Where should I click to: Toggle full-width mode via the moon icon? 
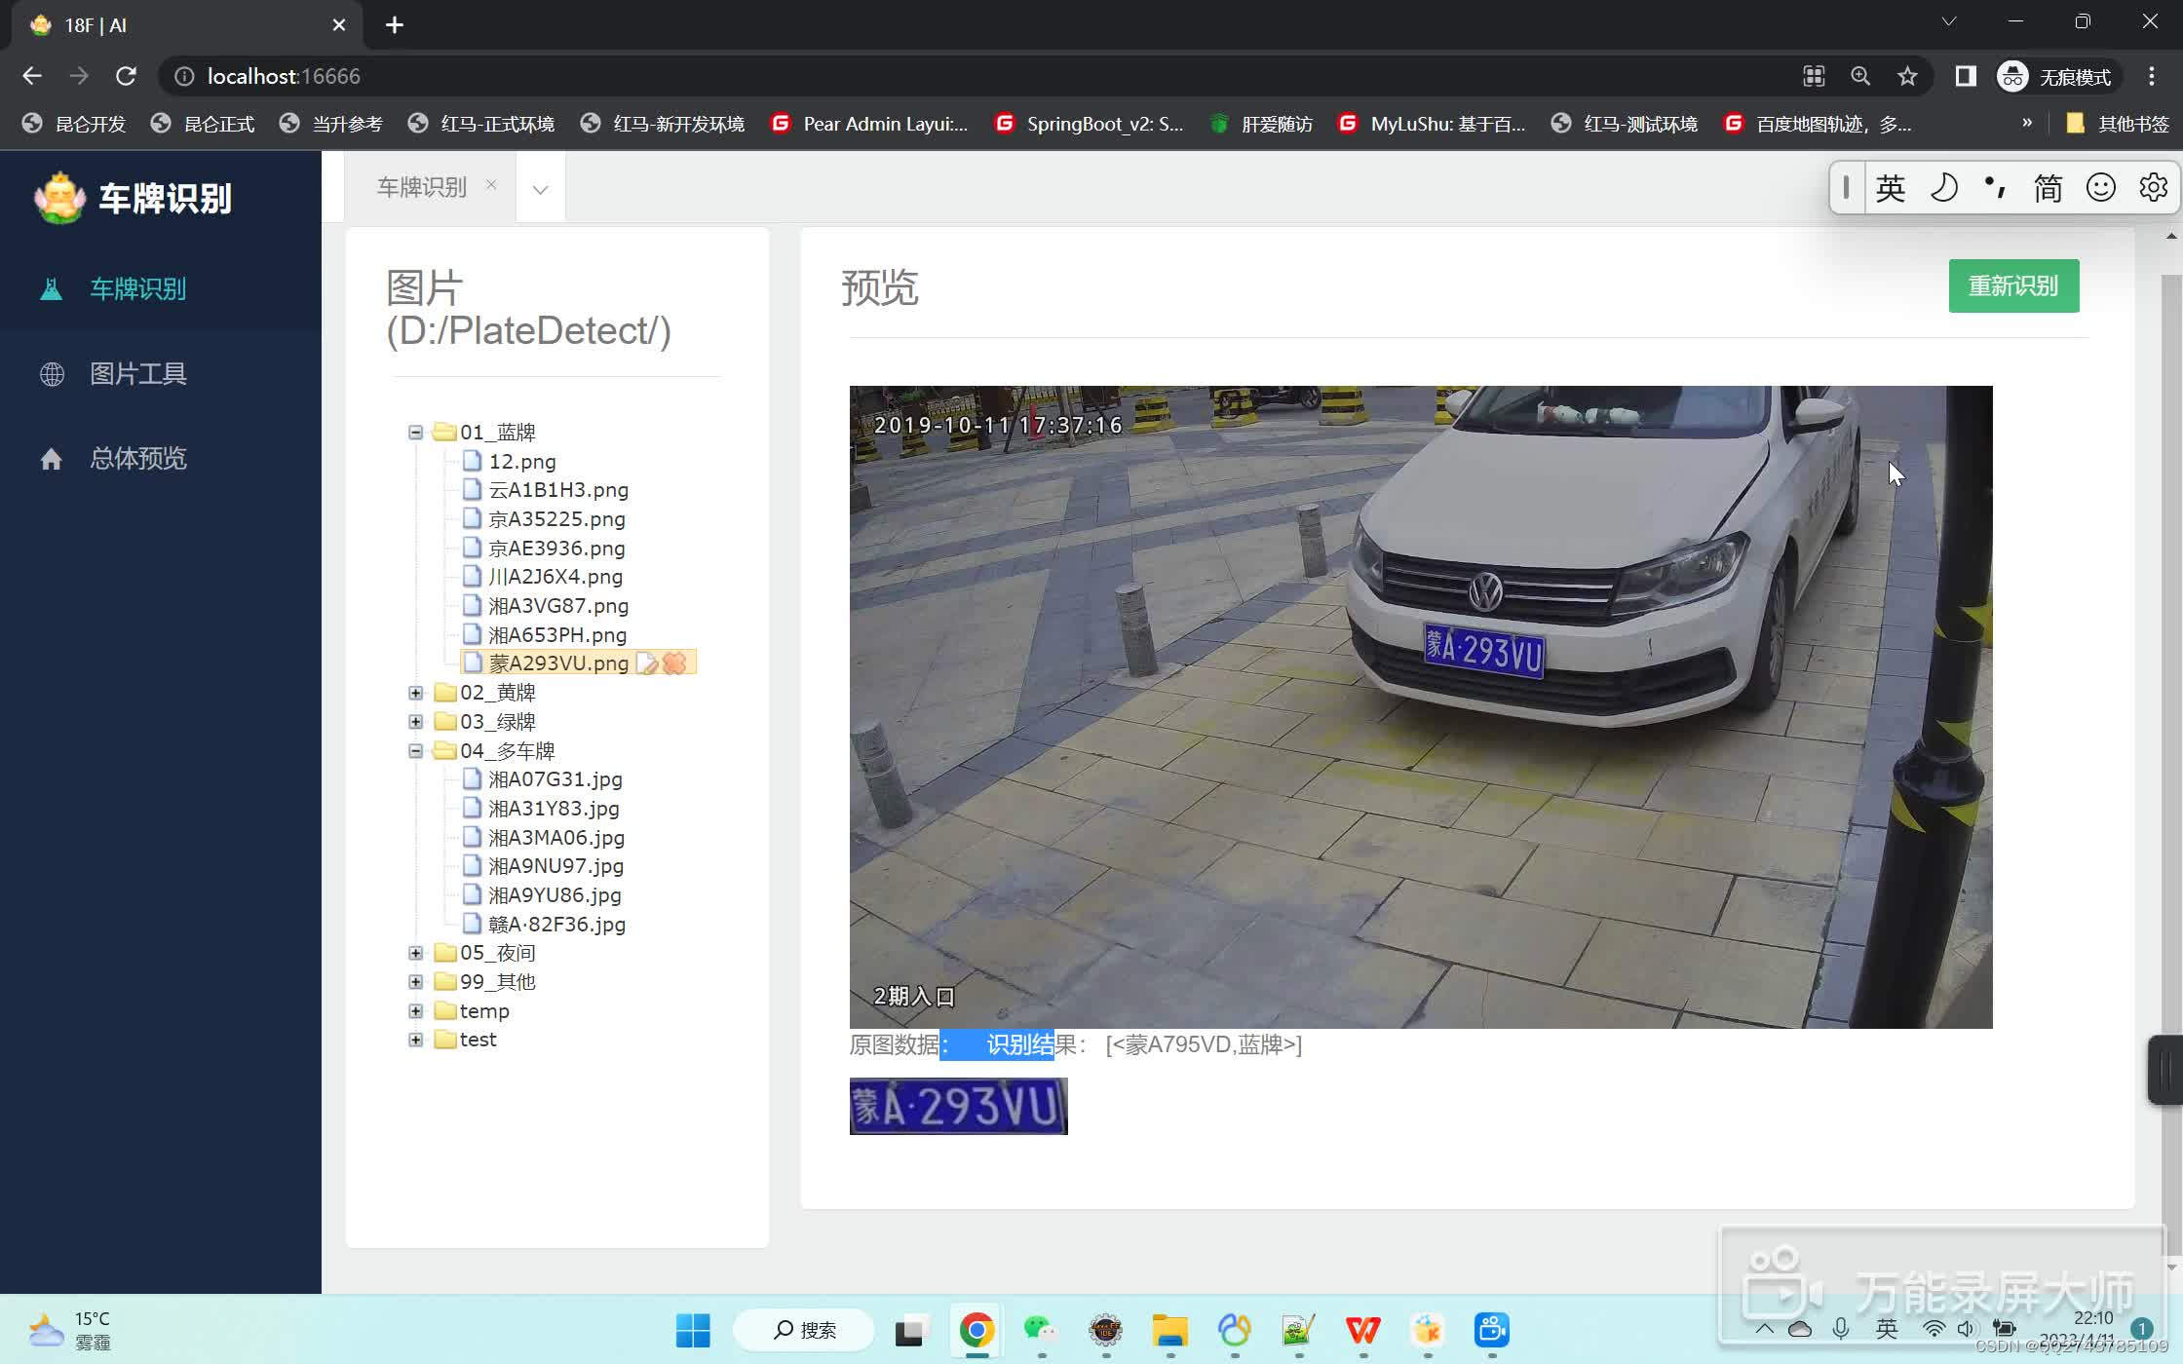click(x=1943, y=187)
